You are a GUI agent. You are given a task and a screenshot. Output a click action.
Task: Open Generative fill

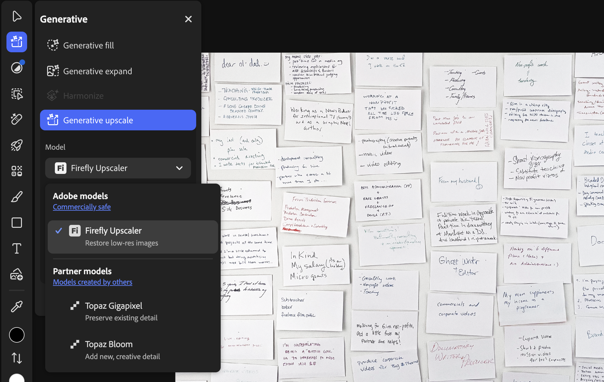pyautogui.click(x=88, y=45)
